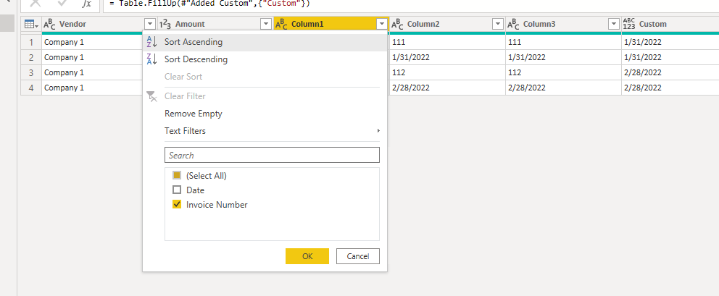
Task: Select Clear Filter menu entry
Action: pos(265,96)
